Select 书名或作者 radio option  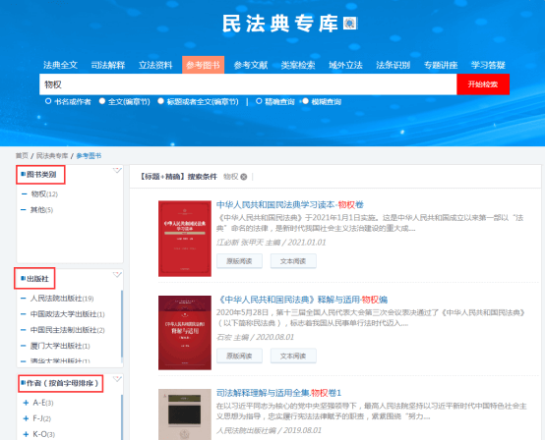pyautogui.click(x=48, y=101)
